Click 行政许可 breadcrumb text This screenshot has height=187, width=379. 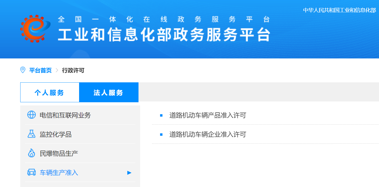[73, 70]
